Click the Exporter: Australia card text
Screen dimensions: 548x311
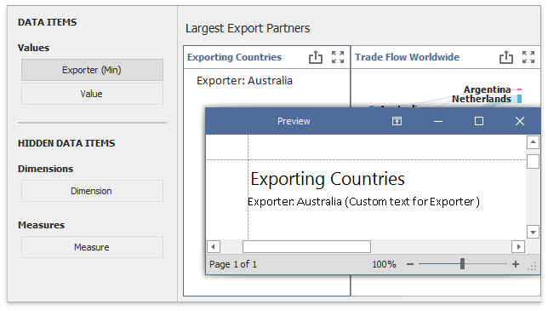click(244, 81)
